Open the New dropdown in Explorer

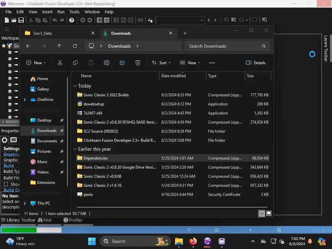point(36,63)
